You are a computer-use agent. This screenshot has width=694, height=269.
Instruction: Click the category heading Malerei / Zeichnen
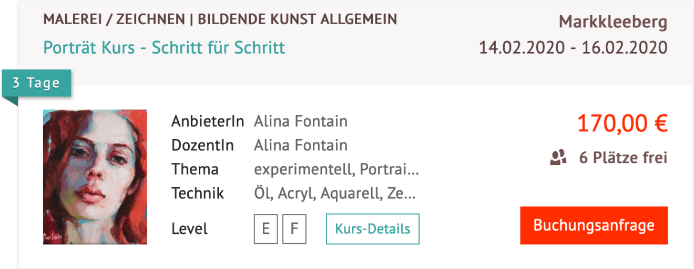[x=114, y=19]
